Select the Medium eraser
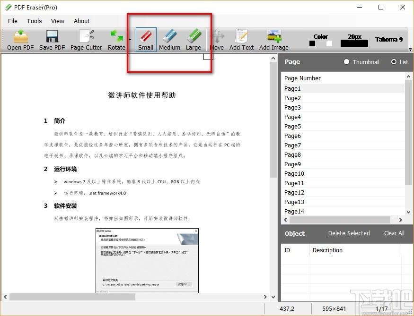 169,40
